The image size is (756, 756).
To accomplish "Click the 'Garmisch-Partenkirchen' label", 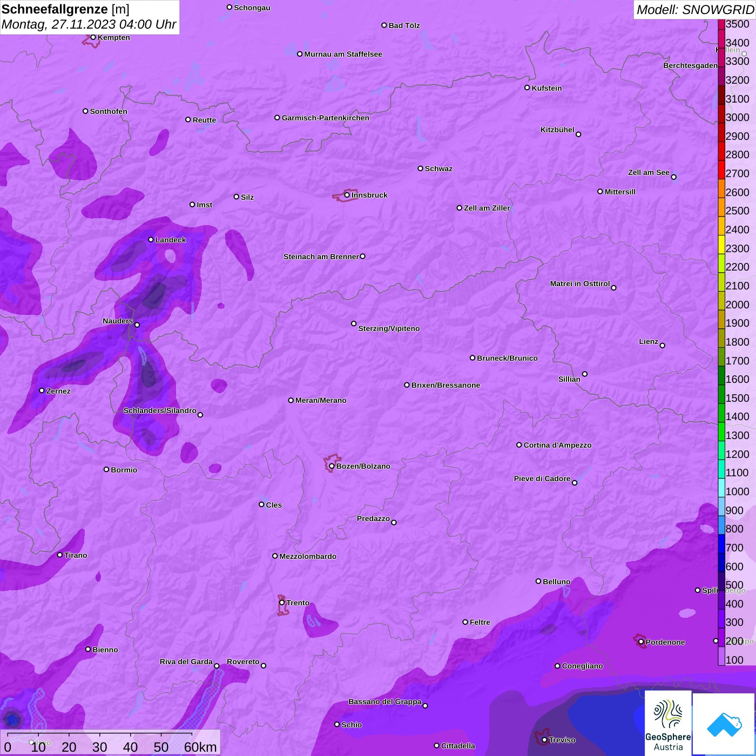I will (326, 118).
